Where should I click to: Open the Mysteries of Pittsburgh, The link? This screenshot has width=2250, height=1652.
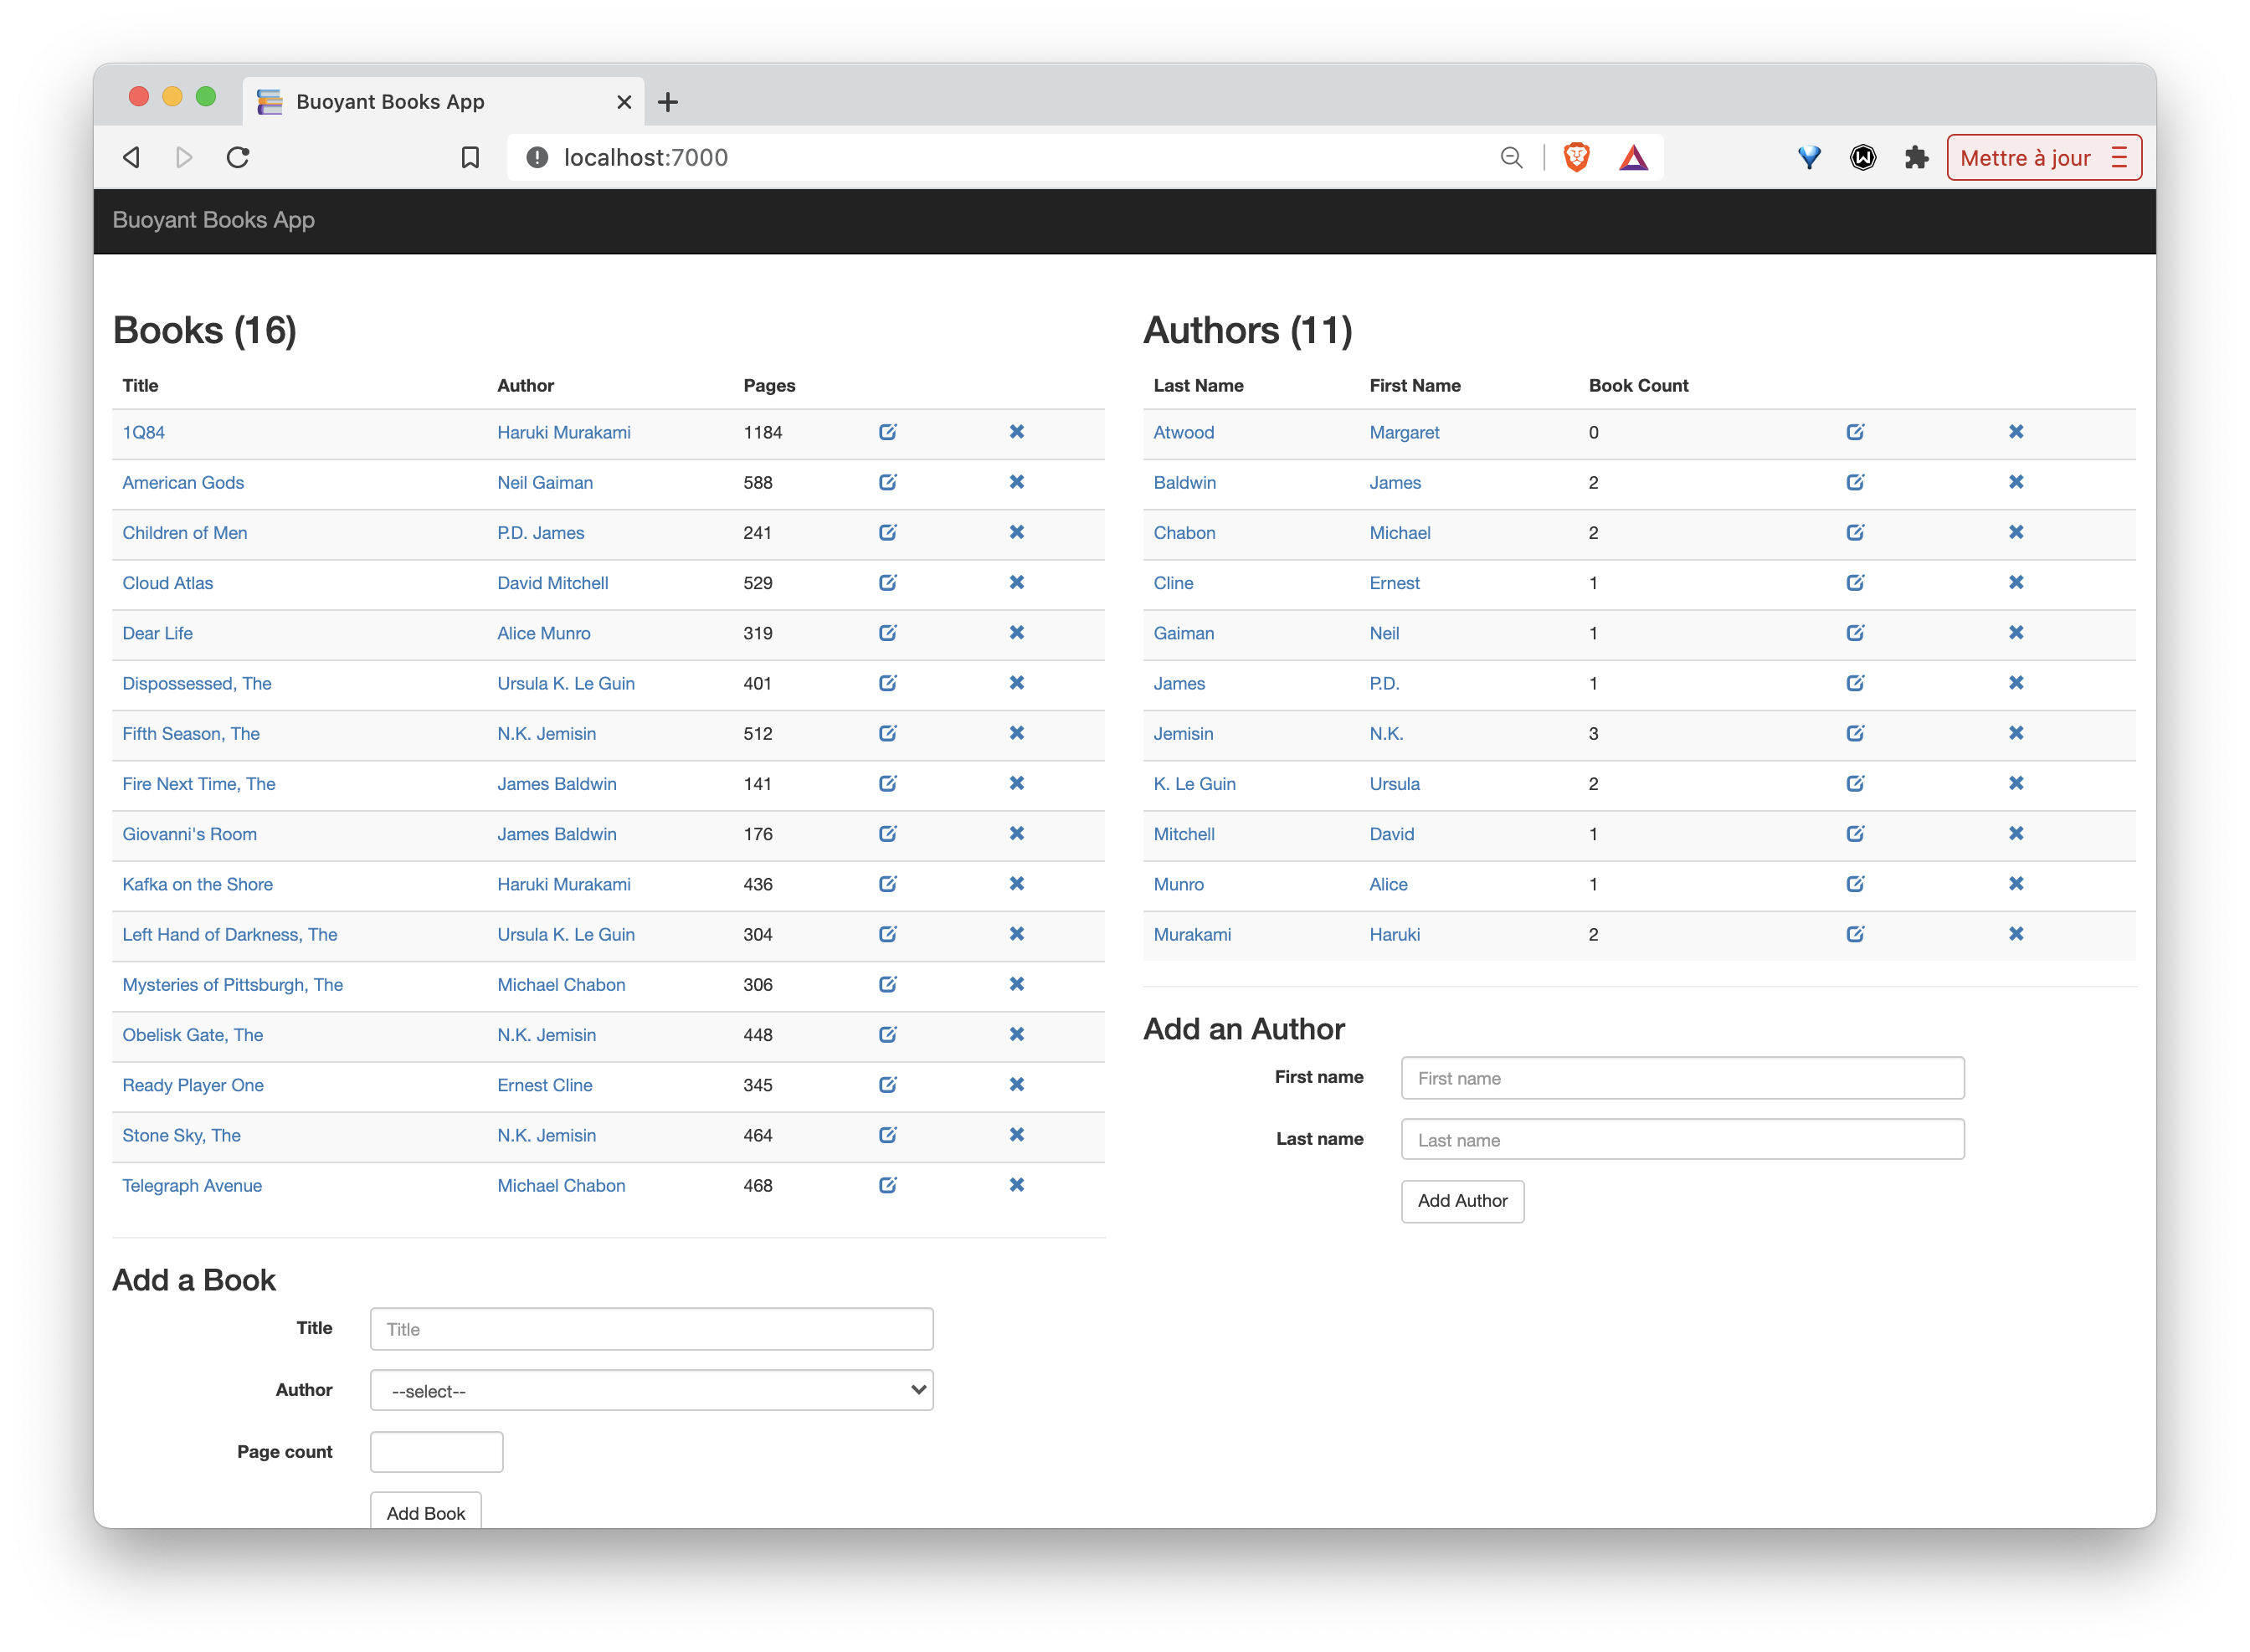(x=232, y=984)
